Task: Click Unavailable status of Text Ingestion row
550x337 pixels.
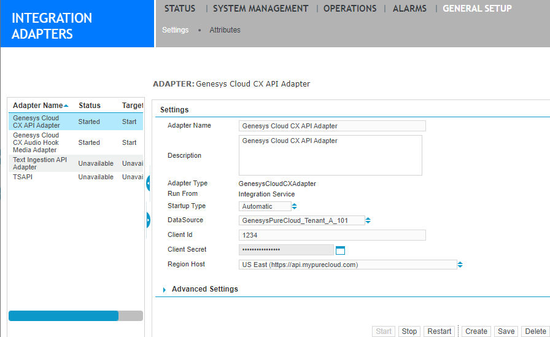Action: pyautogui.click(x=96, y=163)
